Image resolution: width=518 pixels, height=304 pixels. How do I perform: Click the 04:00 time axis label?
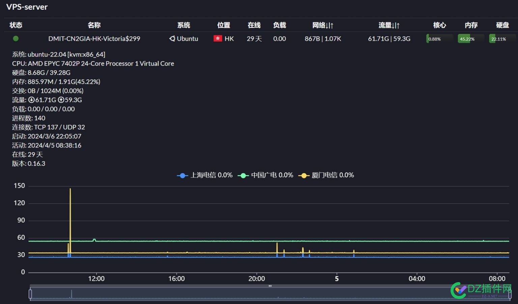(x=417, y=278)
